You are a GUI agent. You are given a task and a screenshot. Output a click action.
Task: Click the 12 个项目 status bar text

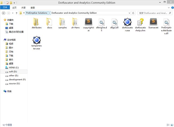[7, 125]
